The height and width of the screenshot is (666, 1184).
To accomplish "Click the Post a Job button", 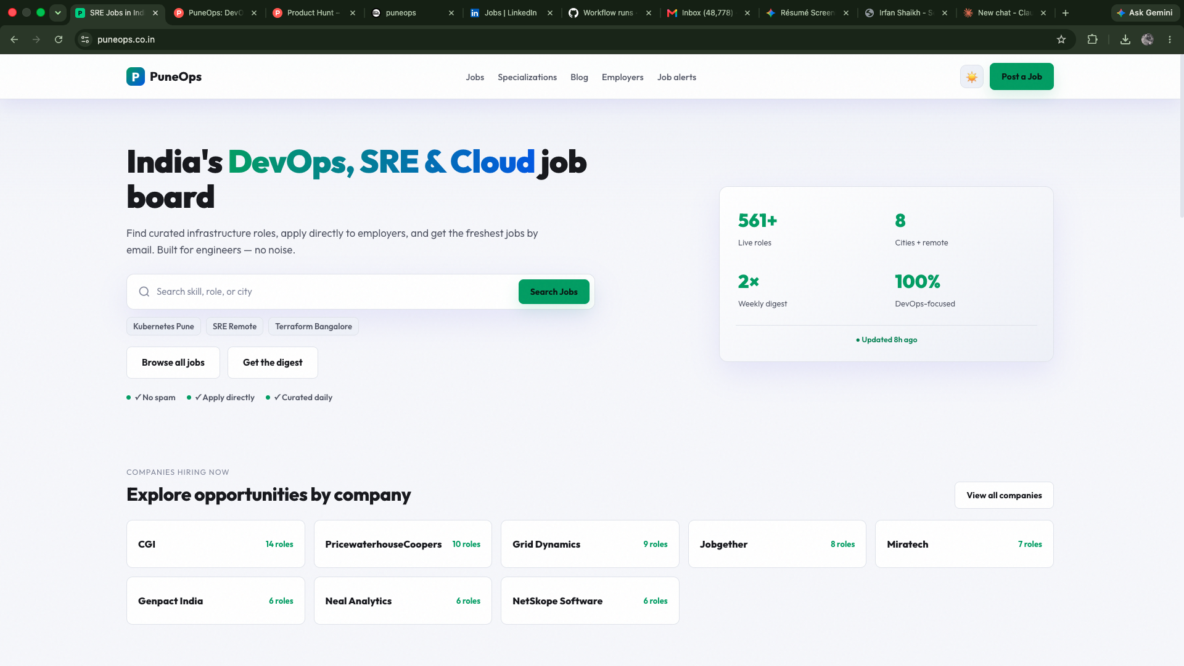I will pyautogui.click(x=1022, y=76).
